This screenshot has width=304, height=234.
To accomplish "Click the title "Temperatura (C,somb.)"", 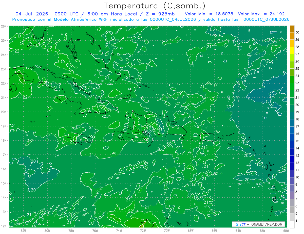I will pyautogui.click(x=155, y=6).
